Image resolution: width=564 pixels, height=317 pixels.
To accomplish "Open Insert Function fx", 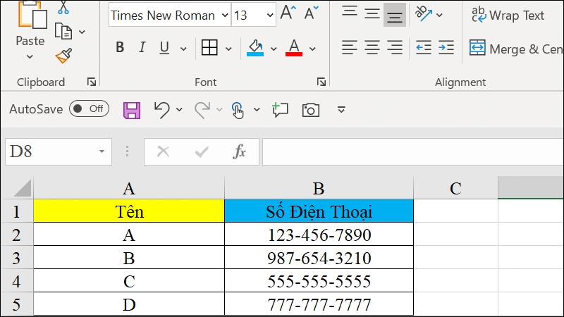I will pyautogui.click(x=239, y=151).
